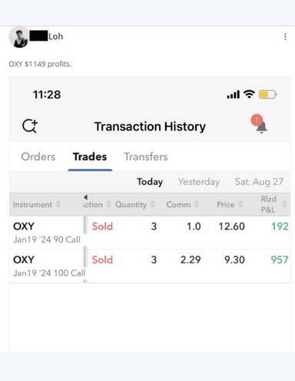
Task: Select the Yesterday date filter
Action: coord(199,182)
